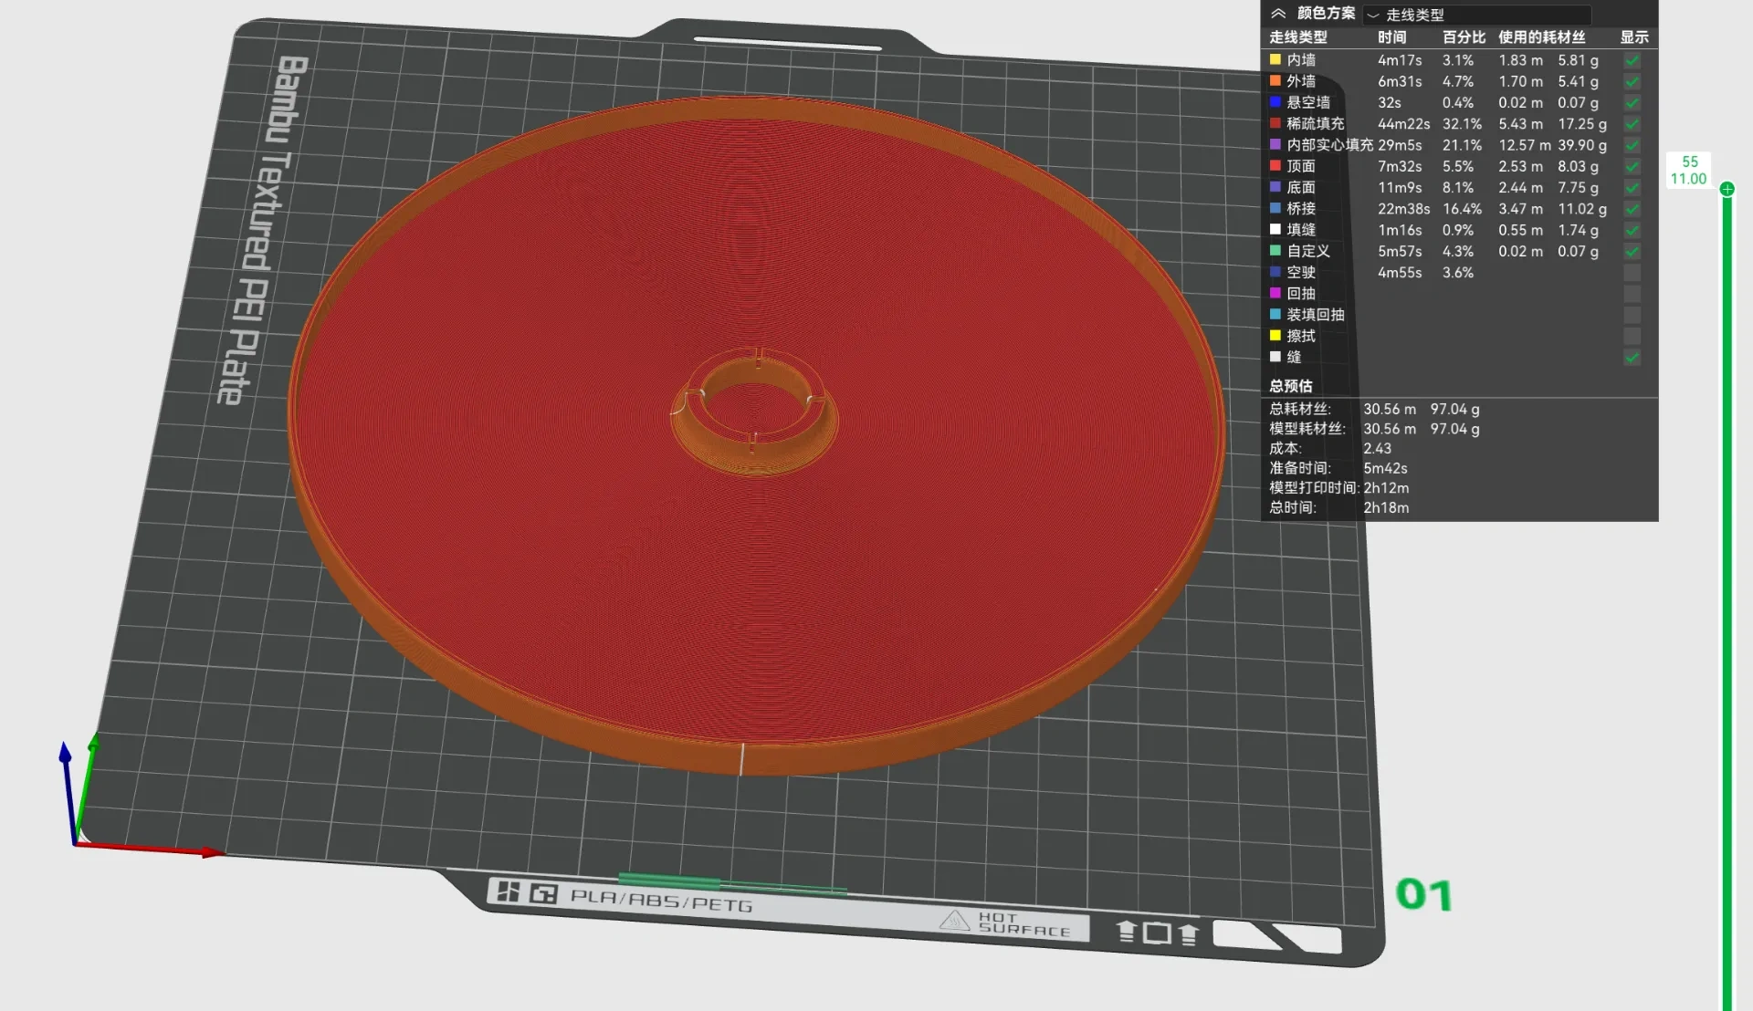
Task: Click the purple 内部实心填充 color swatch
Action: point(1275,144)
